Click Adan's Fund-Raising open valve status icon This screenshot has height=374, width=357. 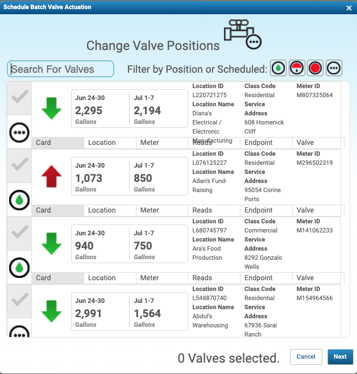(x=20, y=200)
